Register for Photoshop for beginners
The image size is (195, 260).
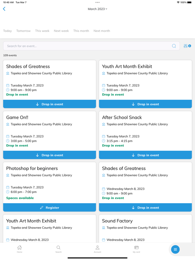[49, 208]
